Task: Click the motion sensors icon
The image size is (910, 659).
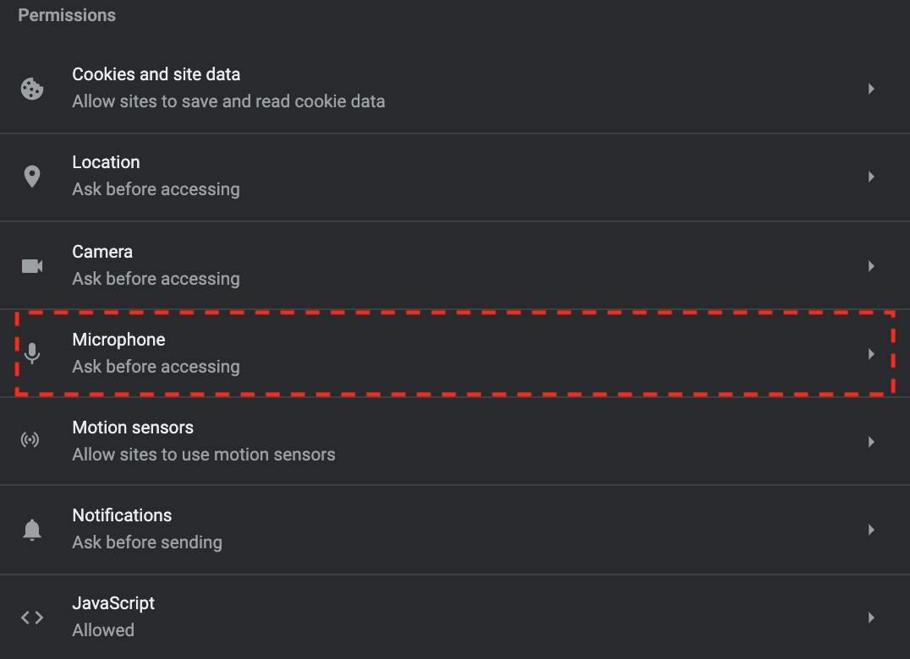Action: coord(30,440)
